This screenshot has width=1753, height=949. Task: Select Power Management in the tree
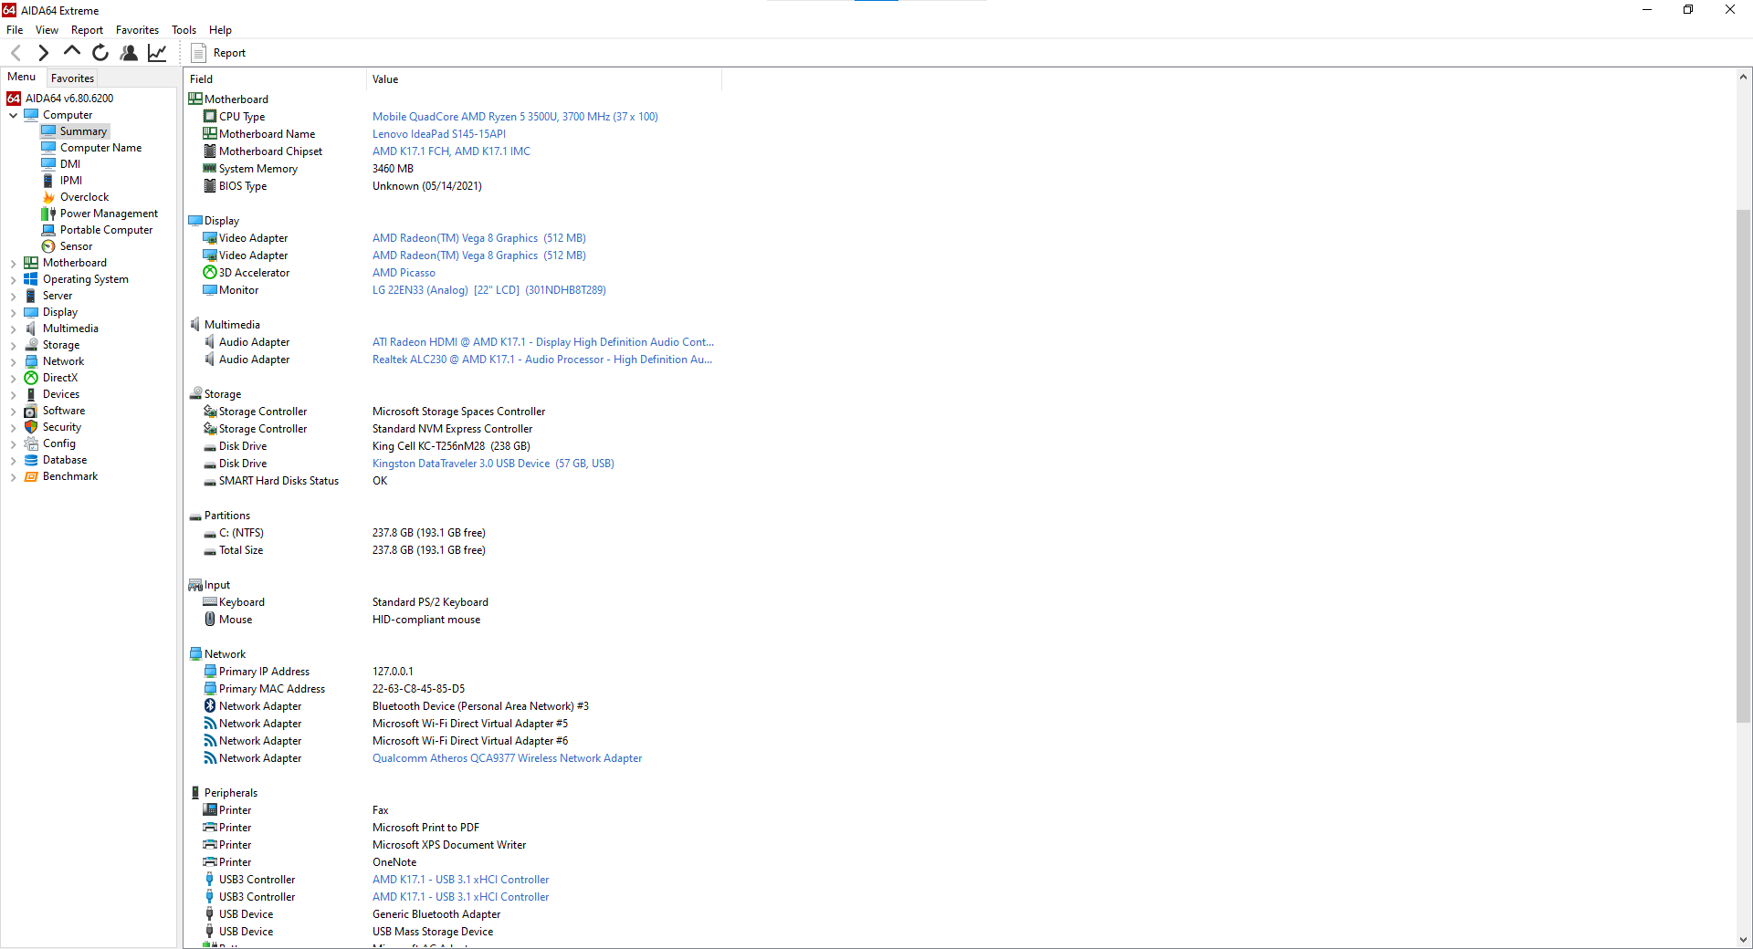[x=109, y=214]
